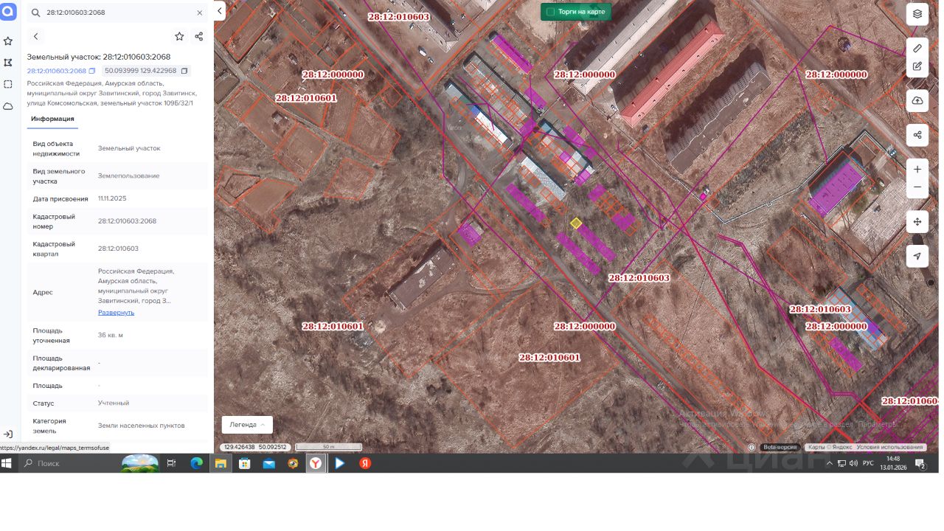Click the yellow selected parcel marker
The image size is (944, 531).
coord(576,223)
